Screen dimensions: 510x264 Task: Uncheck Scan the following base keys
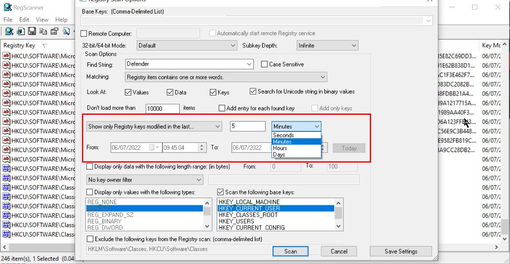click(221, 192)
